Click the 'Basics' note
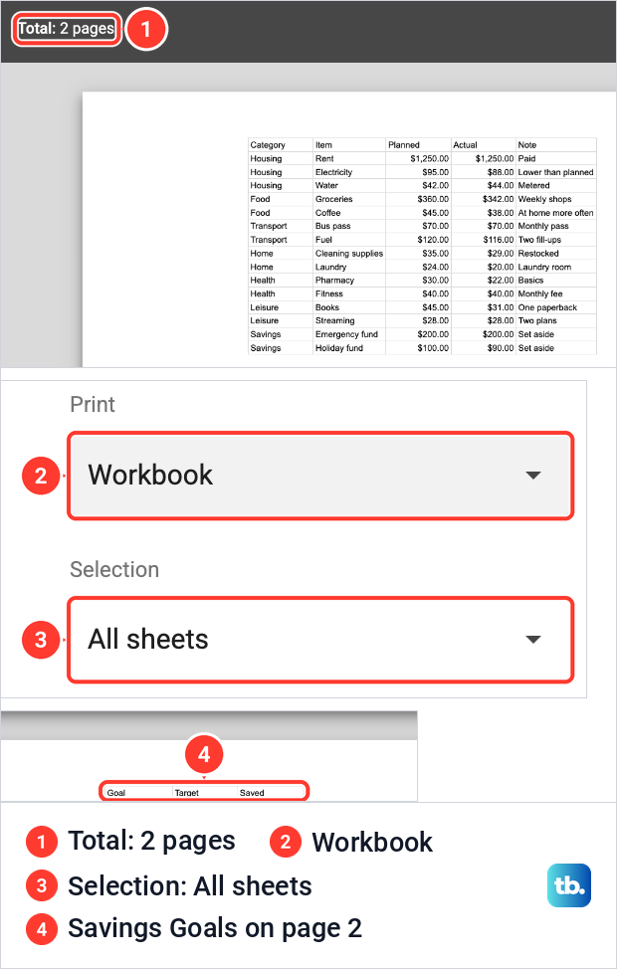The image size is (617, 969). pyautogui.click(x=531, y=280)
